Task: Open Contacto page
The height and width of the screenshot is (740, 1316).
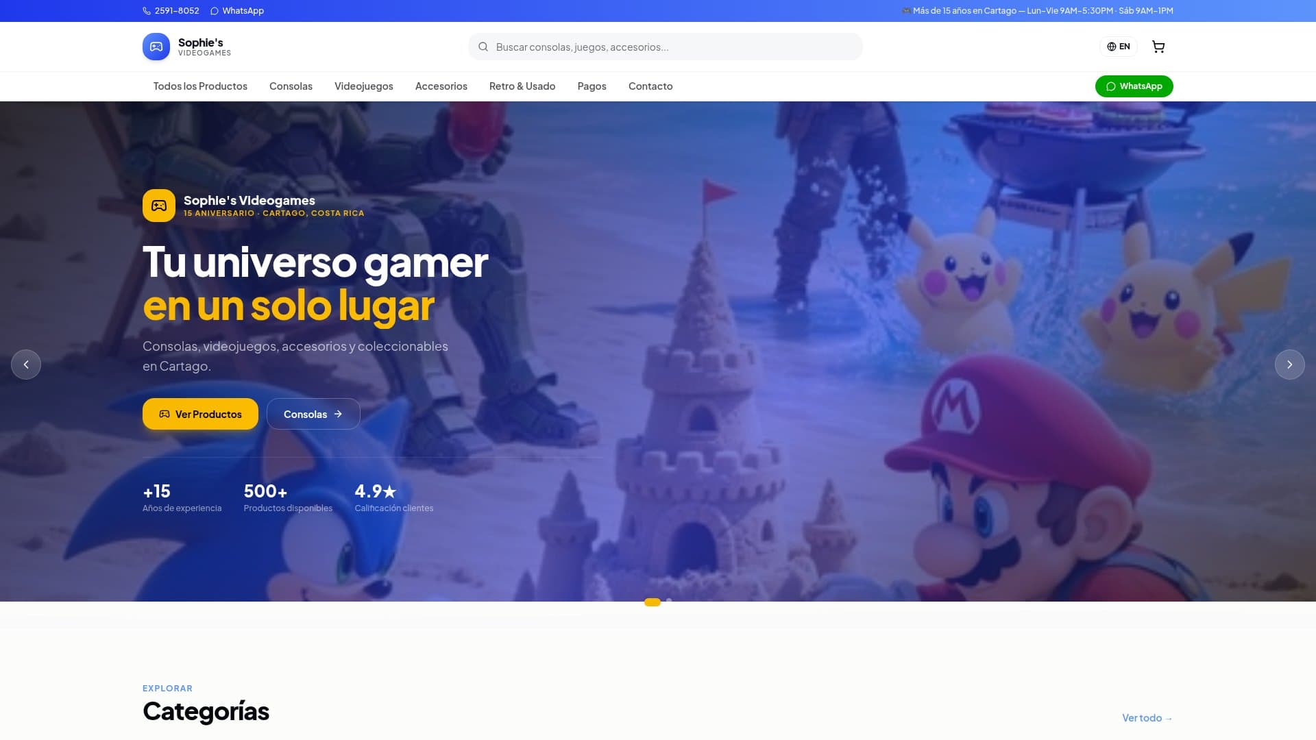Action: pos(650,86)
